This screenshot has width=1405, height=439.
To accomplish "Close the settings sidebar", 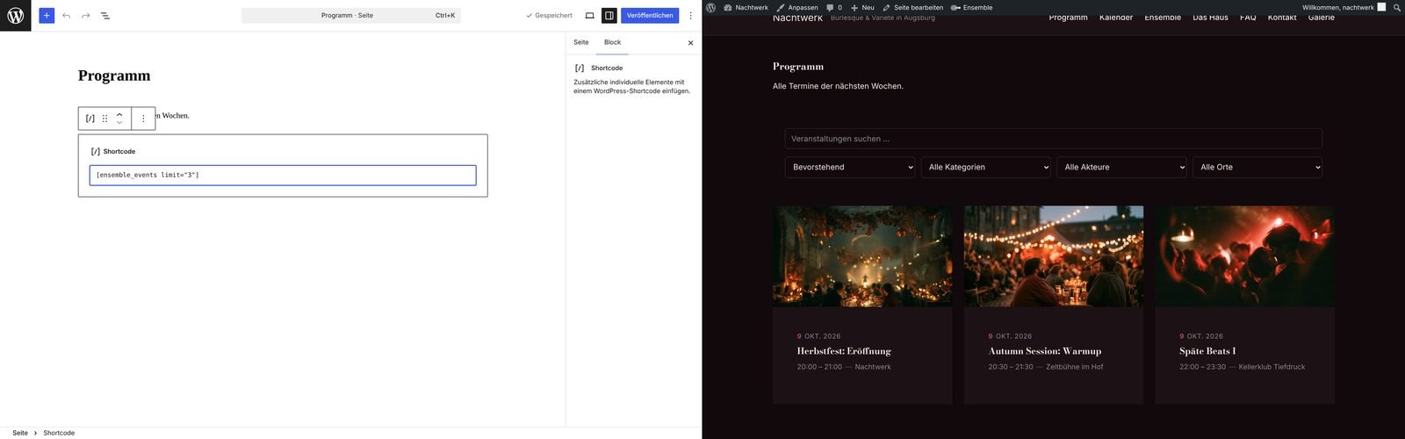I will coord(690,43).
